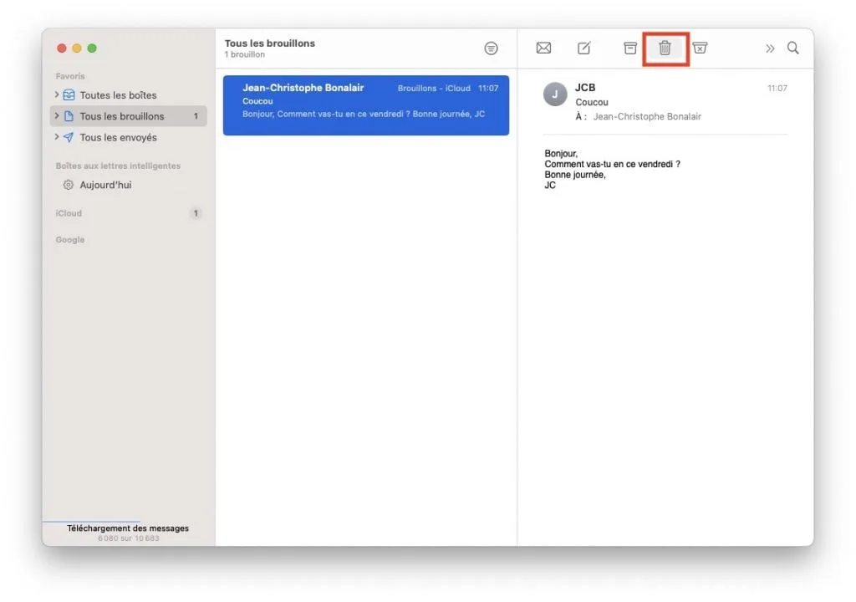Image resolution: width=856 pixels, height=602 pixels.
Task: Click the Trash icon to delete the draft
Action: 665,48
